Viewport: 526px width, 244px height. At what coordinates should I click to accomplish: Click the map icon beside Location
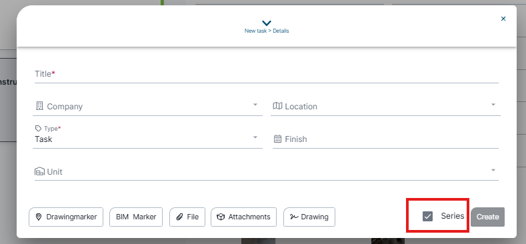pyautogui.click(x=277, y=106)
